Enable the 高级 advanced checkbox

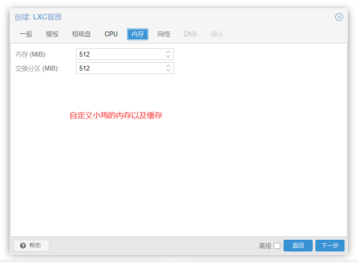pos(277,246)
